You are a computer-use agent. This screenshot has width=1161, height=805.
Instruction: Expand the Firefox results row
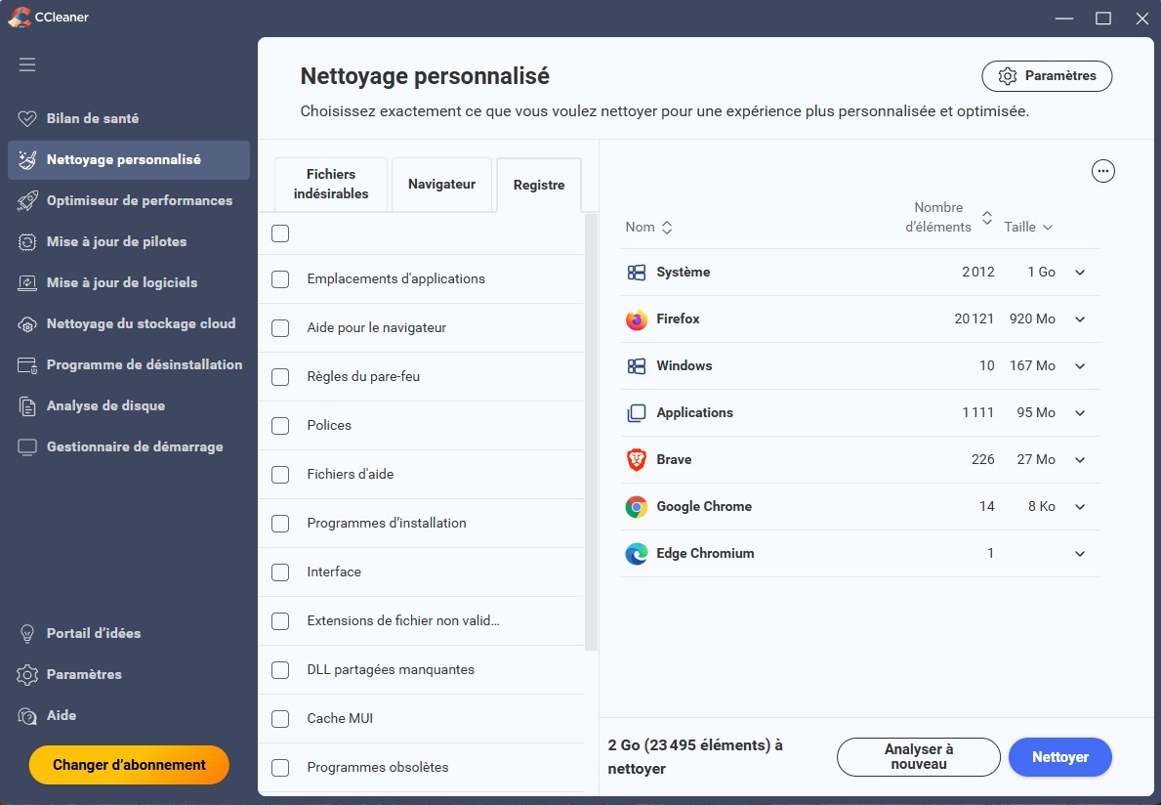pyautogui.click(x=1080, y=319)
